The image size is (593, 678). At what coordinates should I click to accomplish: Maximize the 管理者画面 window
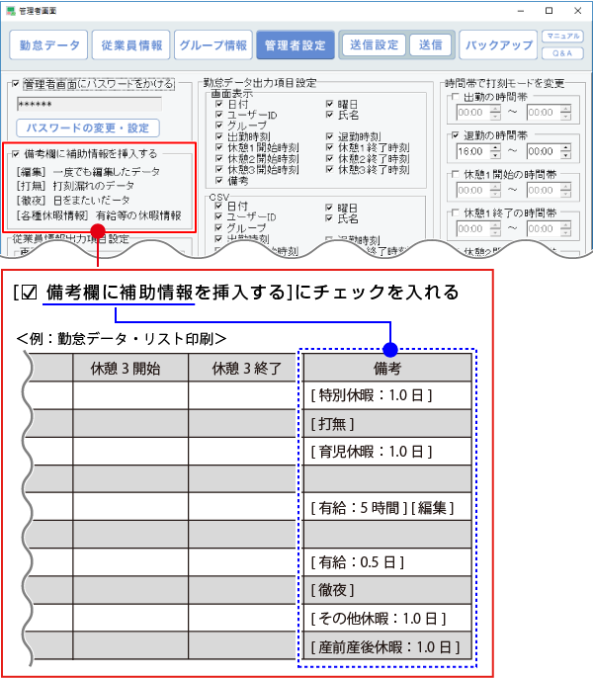point(549,11)
